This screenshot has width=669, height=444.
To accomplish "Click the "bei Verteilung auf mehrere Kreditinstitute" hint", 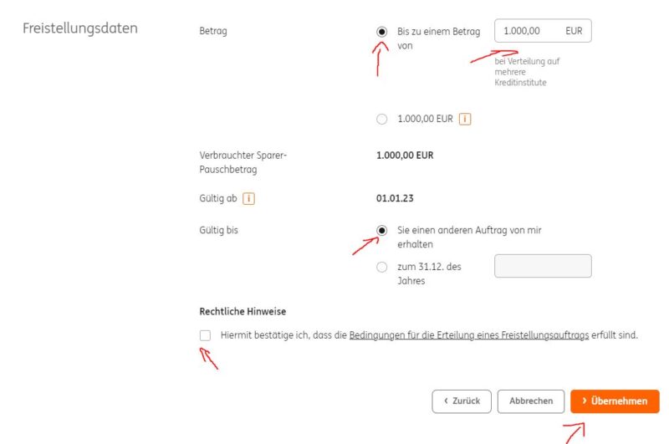I will [526, 72].
